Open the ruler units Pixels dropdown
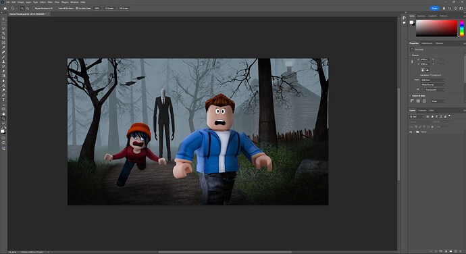The image size is (466, 254). click(x=438, y=101)
